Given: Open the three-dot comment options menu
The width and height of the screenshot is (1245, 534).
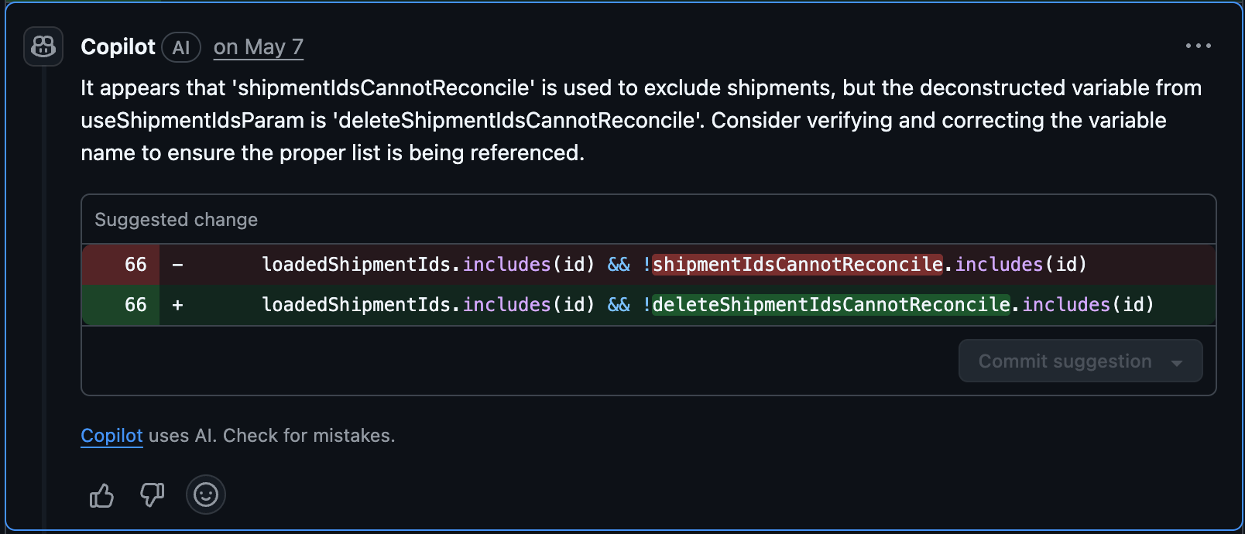Looking at the screenshot, I should click(1198, 46).
